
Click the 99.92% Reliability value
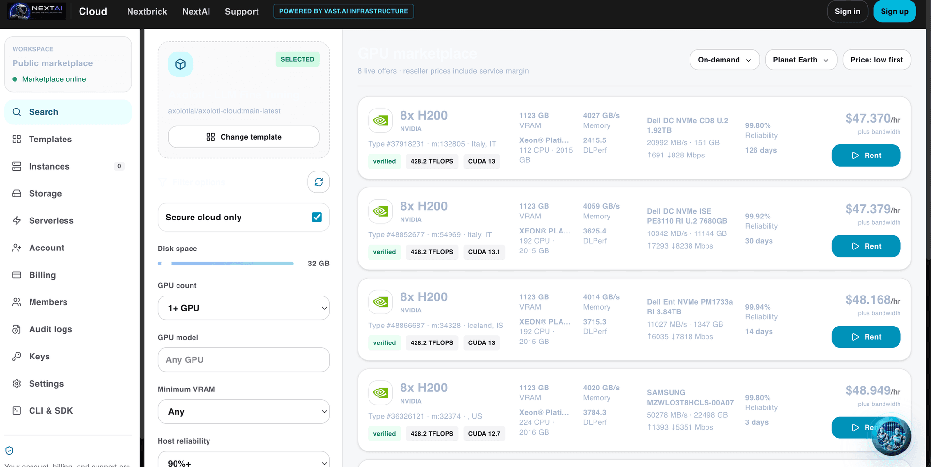point(758,216)
